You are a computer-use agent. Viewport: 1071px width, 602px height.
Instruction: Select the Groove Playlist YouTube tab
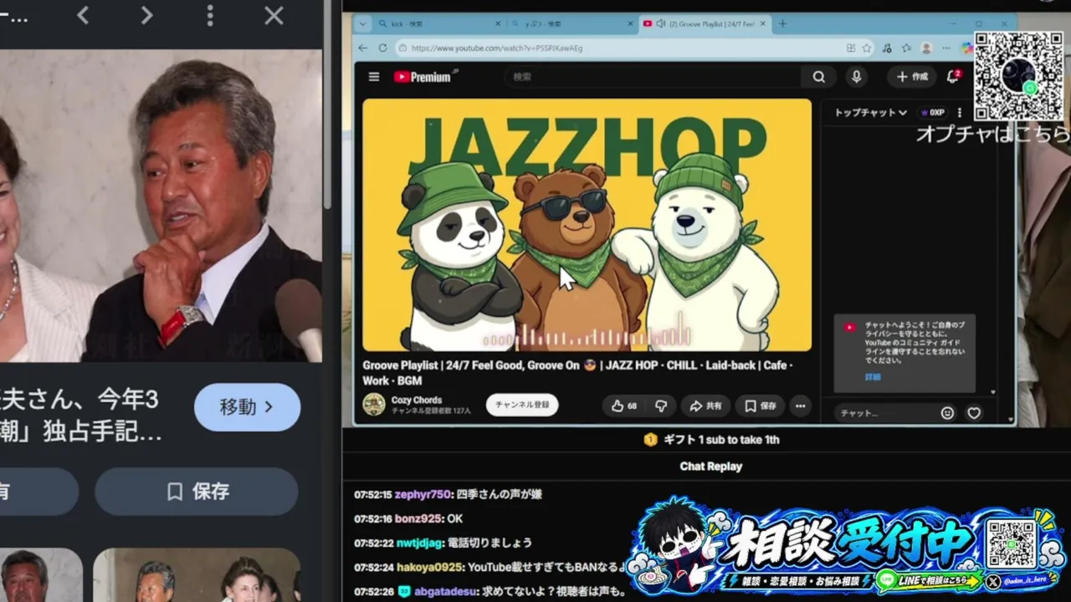(x=707, y=24)
